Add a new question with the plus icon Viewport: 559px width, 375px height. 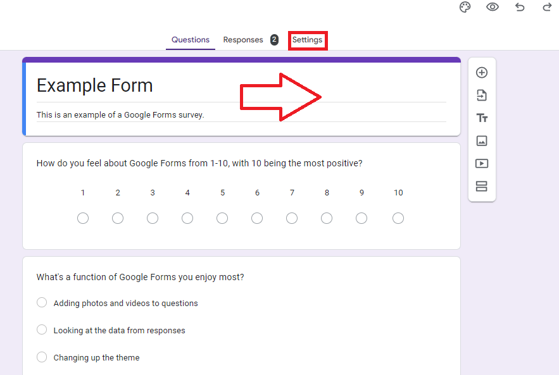click(482, 73)
